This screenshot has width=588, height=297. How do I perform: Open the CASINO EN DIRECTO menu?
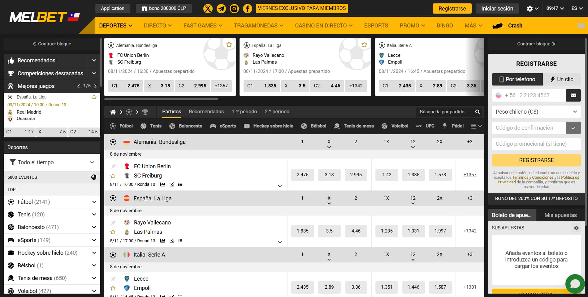323,26
